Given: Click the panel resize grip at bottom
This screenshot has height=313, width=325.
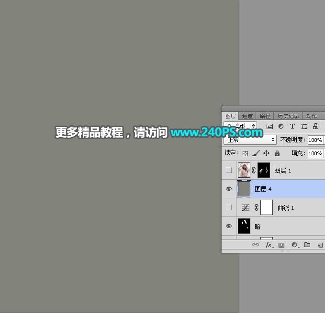Looking at the screenshot, I should (x=285, y=251).
